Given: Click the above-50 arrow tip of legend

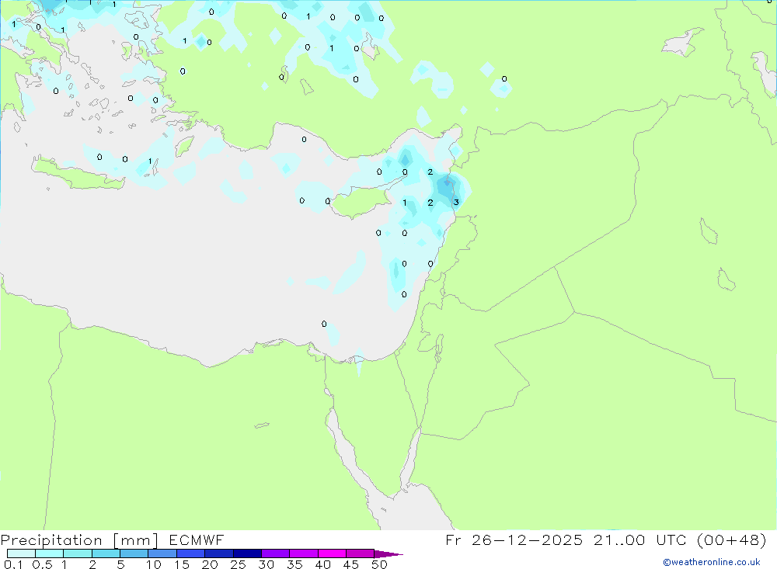Looking at the screenshot, I should (x=388, y=554).
